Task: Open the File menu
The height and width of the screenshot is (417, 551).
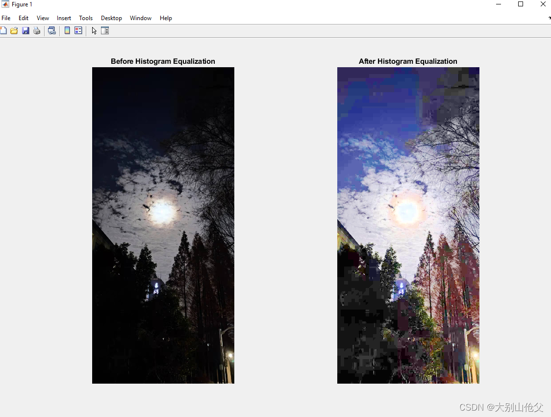Action: [x=6, y=18]
